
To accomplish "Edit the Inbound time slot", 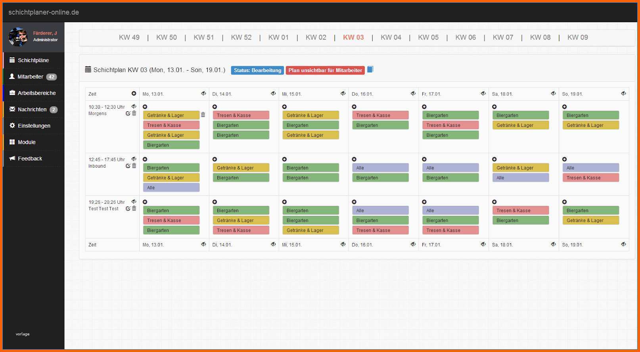I will click(128, 166).
